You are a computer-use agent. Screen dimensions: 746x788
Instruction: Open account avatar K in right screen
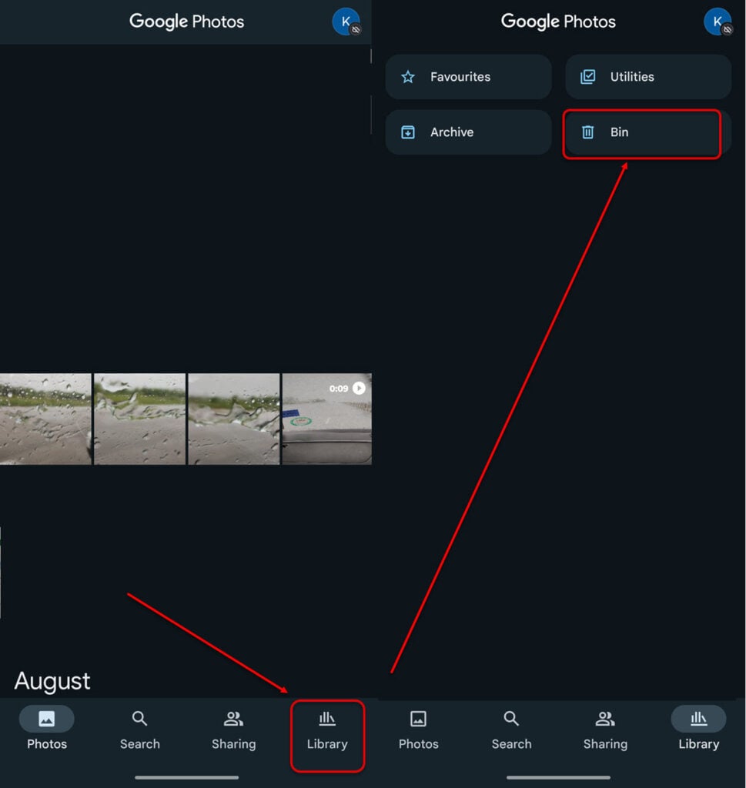pyautogui.click(x=718, y=22)
